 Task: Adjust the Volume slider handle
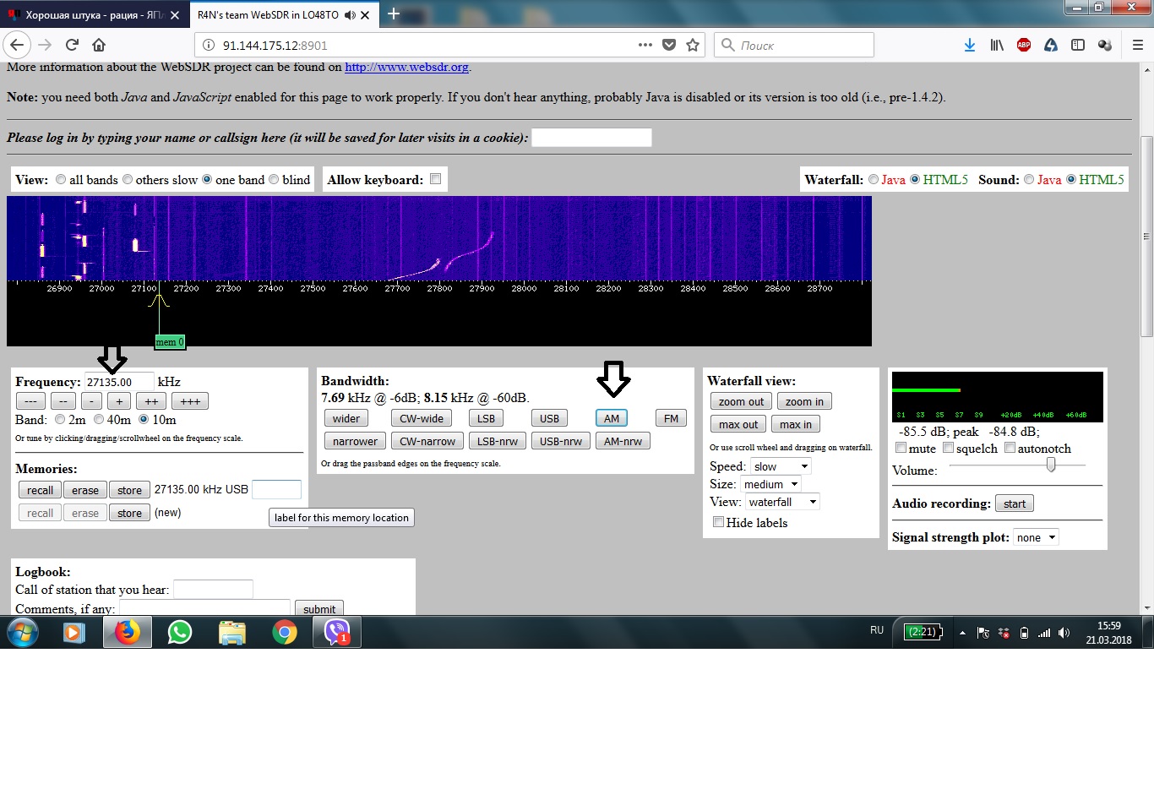[1051, 465]
